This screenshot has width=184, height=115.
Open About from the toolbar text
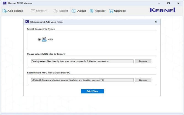[82, 11]
